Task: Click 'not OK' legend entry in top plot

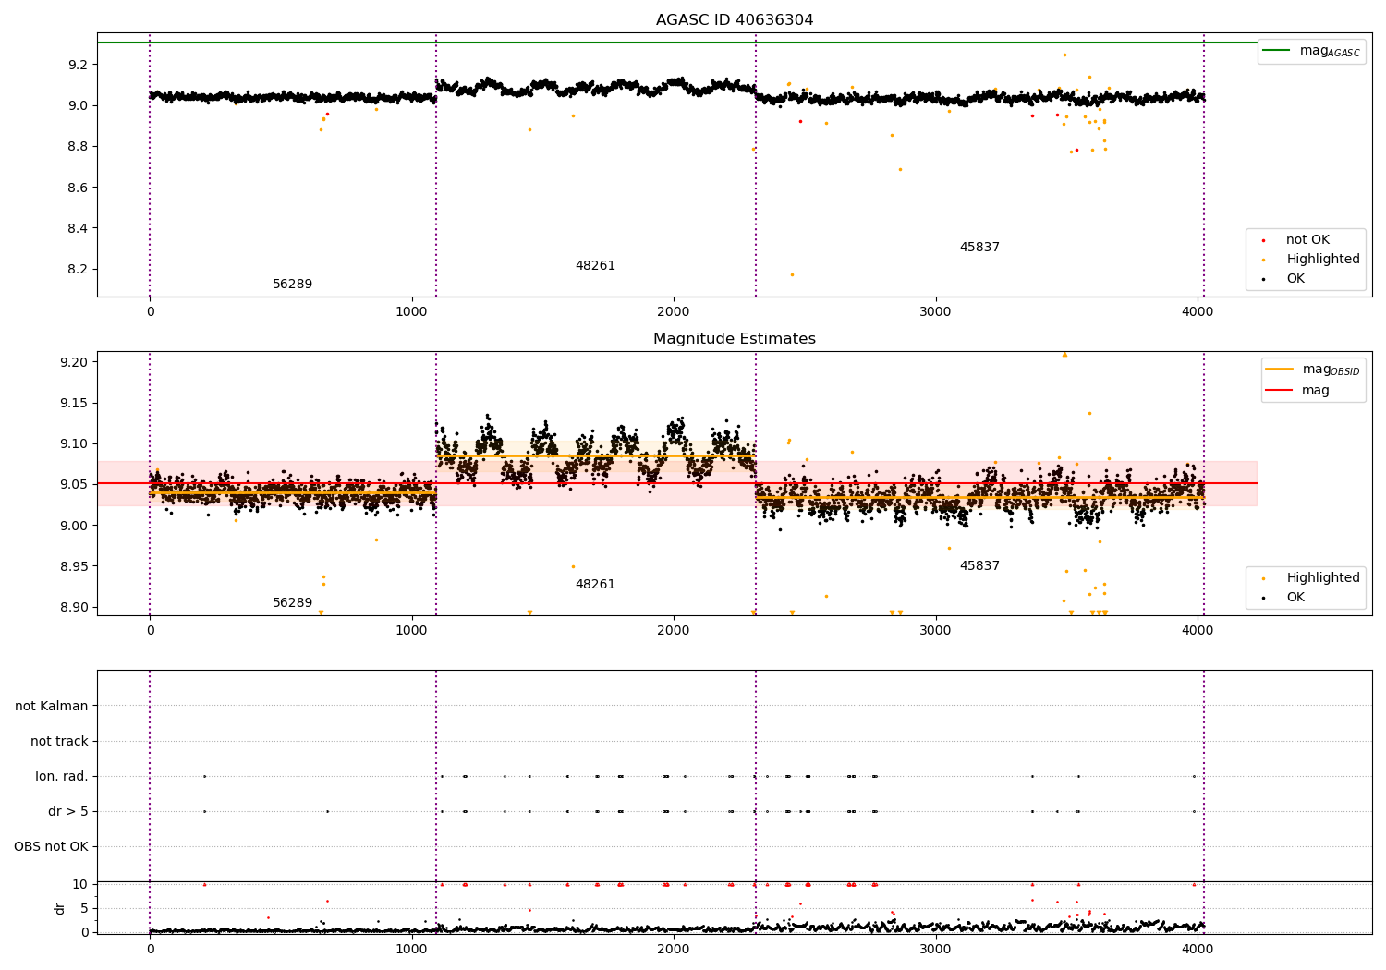Action: tap(1307, 240)
